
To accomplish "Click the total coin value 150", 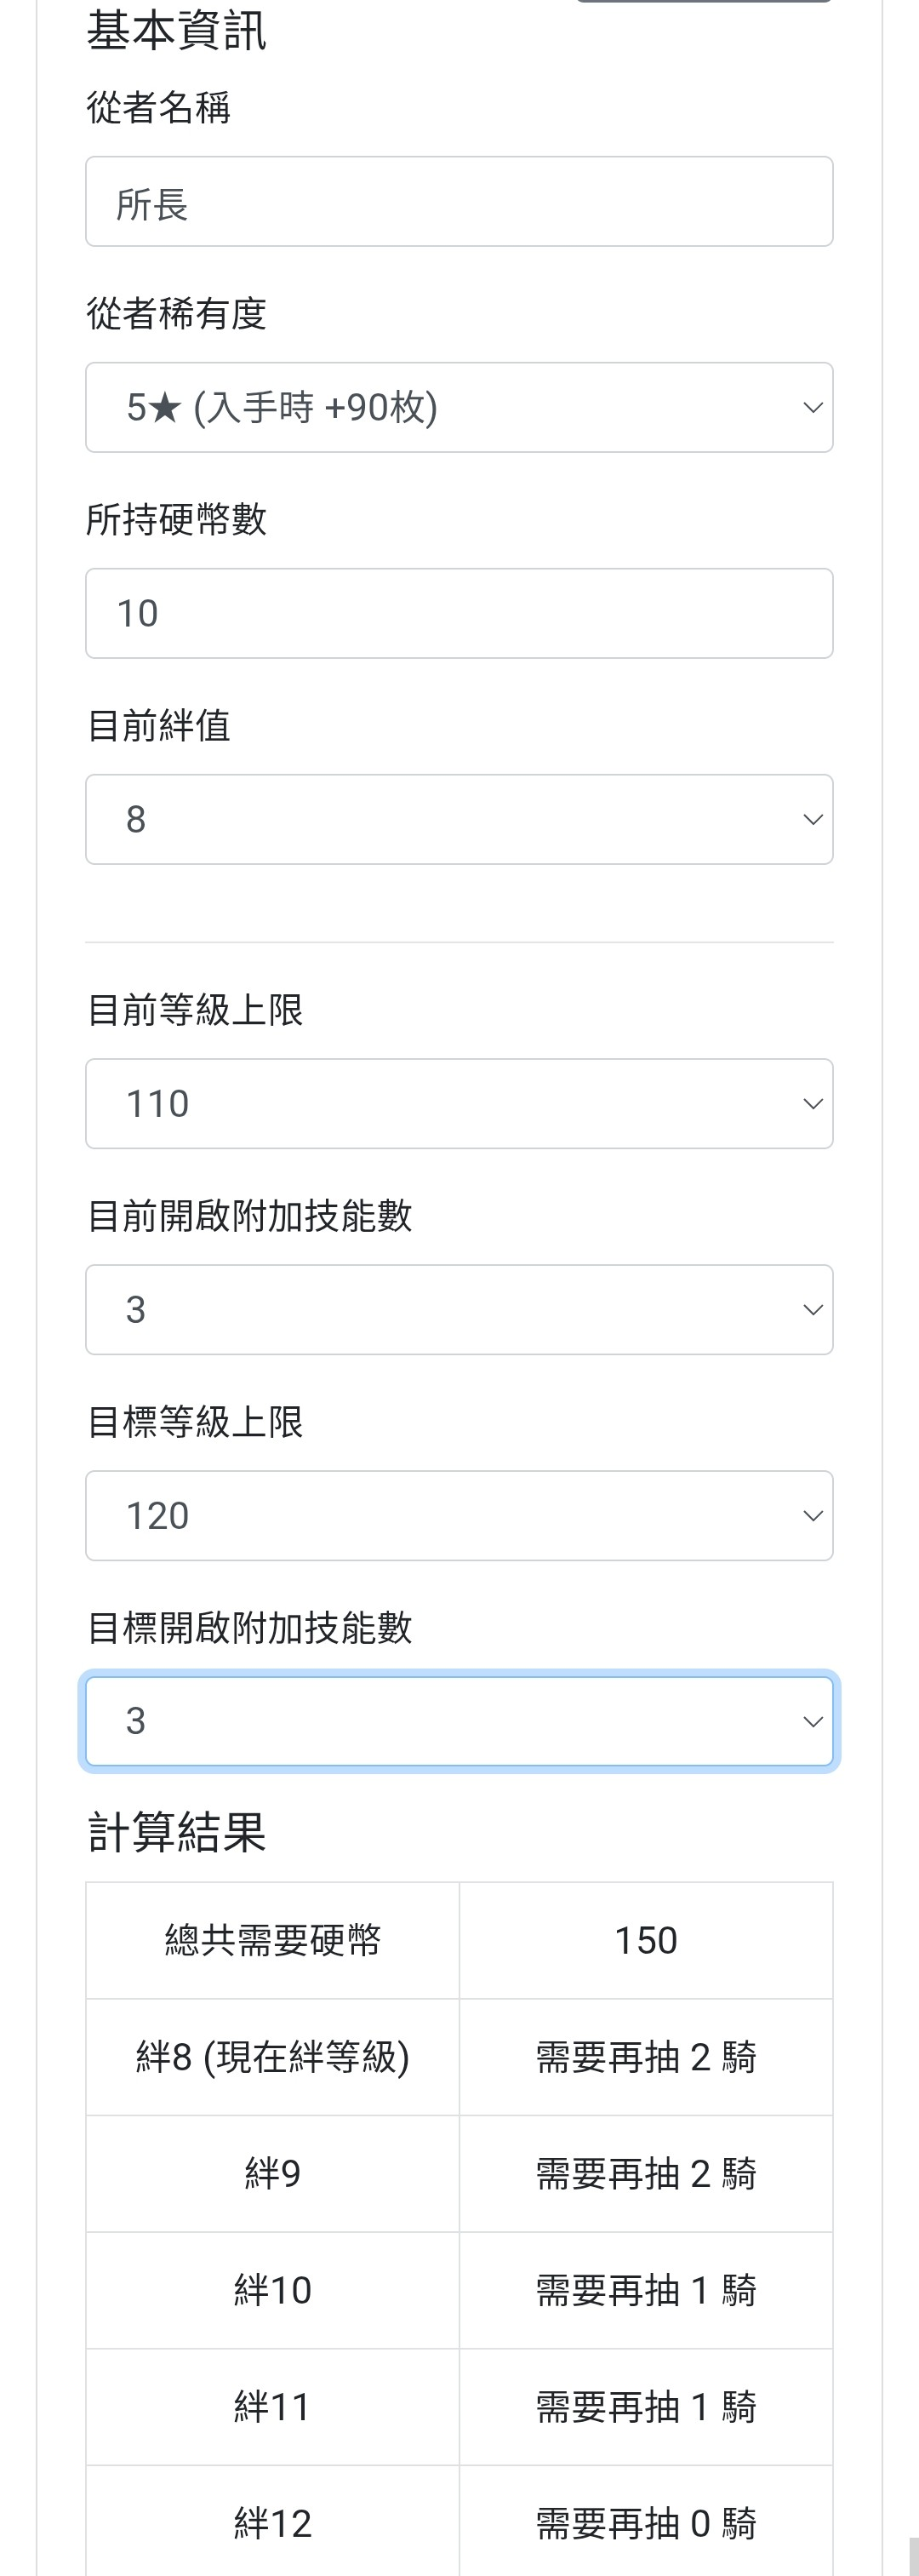I will (646, 1941).
